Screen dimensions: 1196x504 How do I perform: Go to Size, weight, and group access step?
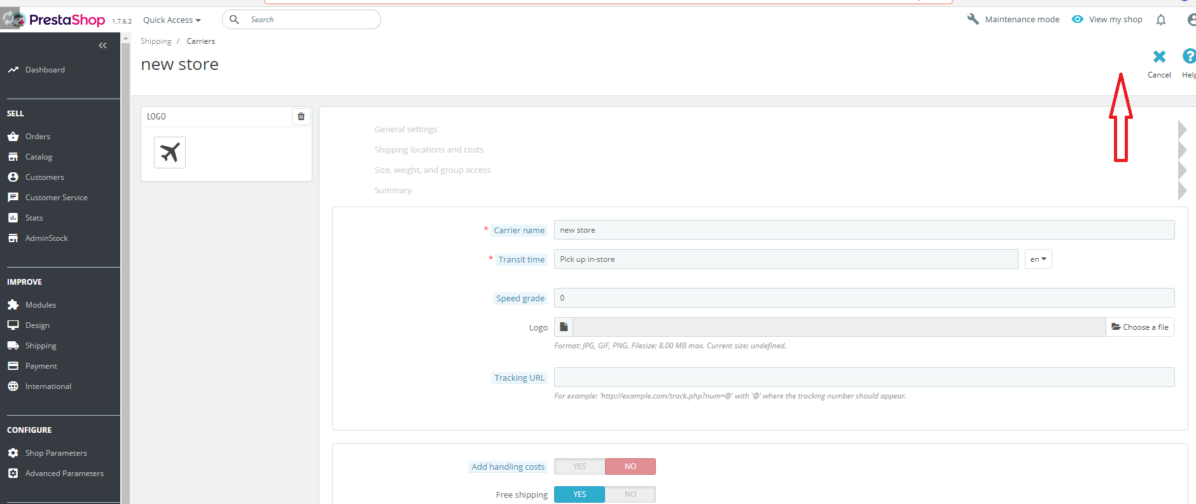coord(433,170)
